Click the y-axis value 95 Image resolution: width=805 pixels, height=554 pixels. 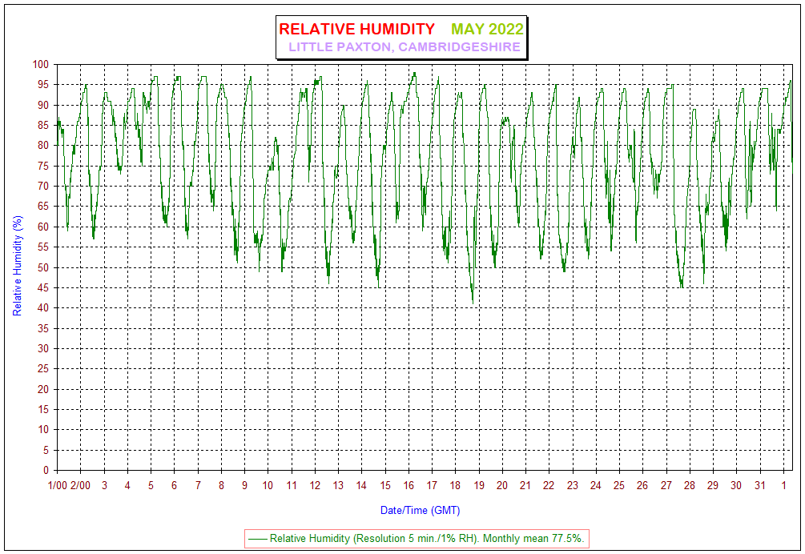[43, 85]
